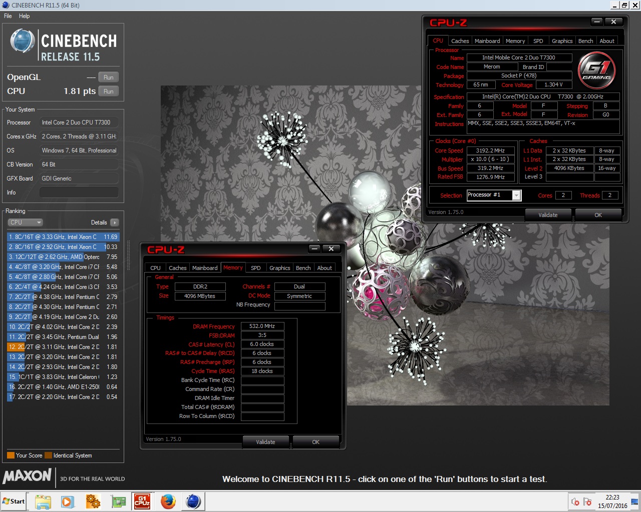Click OK in upper CPU-Z window
The width and height of the screenshot is (641, 512).
click(598, 215)
